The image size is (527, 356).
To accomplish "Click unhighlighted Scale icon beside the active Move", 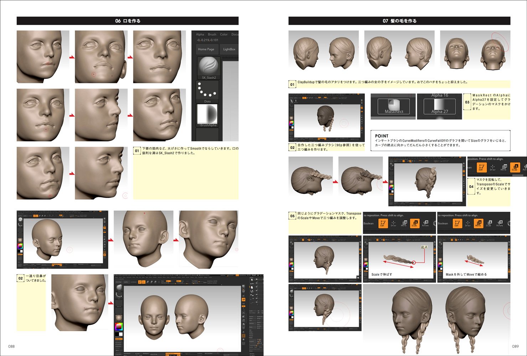I will tap(489, 223).
